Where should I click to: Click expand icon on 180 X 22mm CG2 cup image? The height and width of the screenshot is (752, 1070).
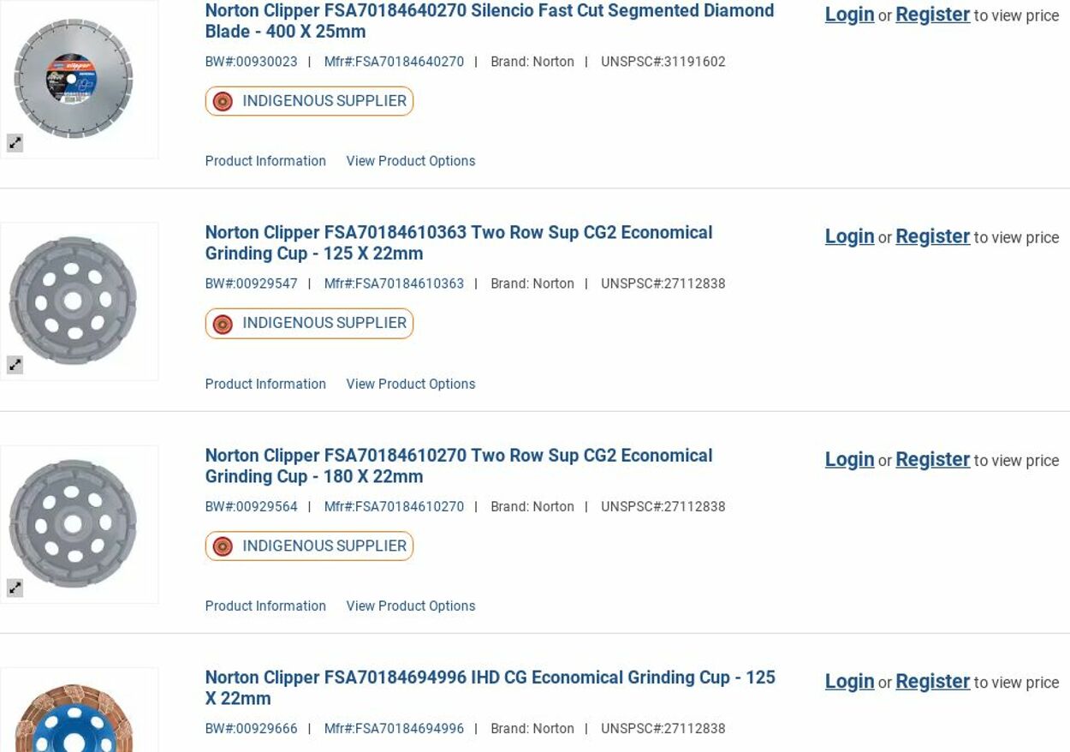point(15,588)
